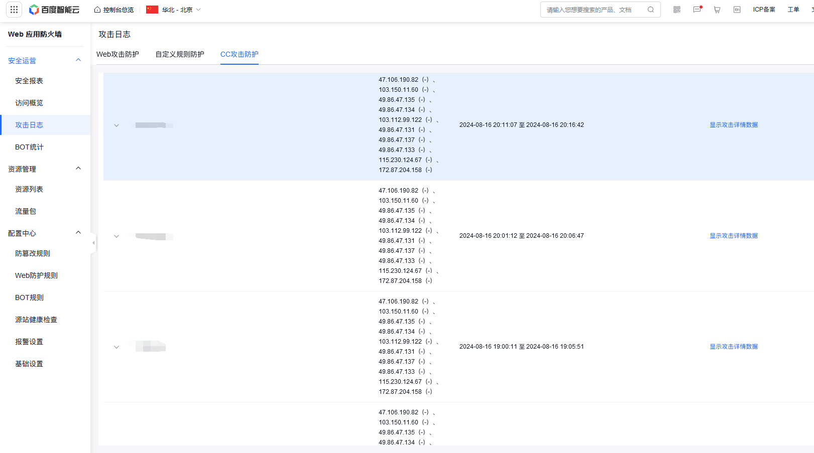This screenshot has width=814, height=453.
Task: Open 防篡改规则 in the sidebar
Action: tap(33, 253)
